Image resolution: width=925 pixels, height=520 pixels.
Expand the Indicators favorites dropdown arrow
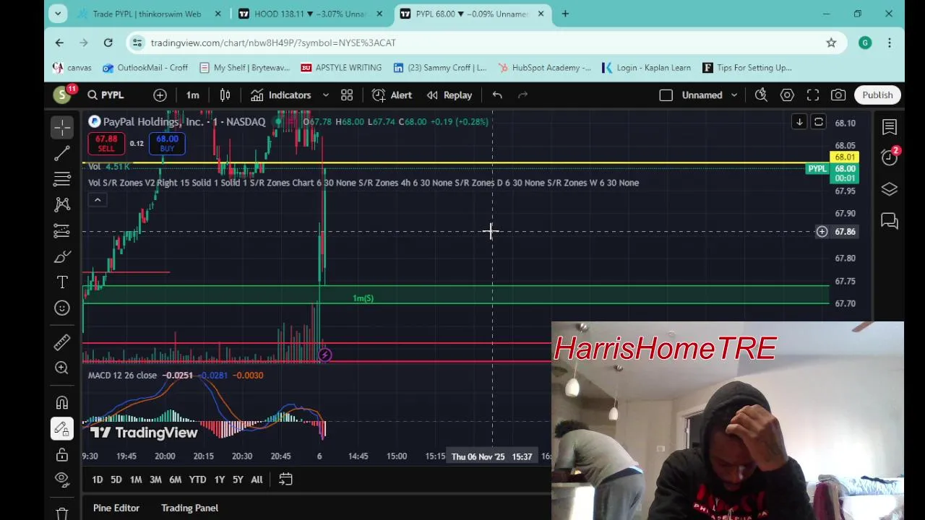pos(325,95)
